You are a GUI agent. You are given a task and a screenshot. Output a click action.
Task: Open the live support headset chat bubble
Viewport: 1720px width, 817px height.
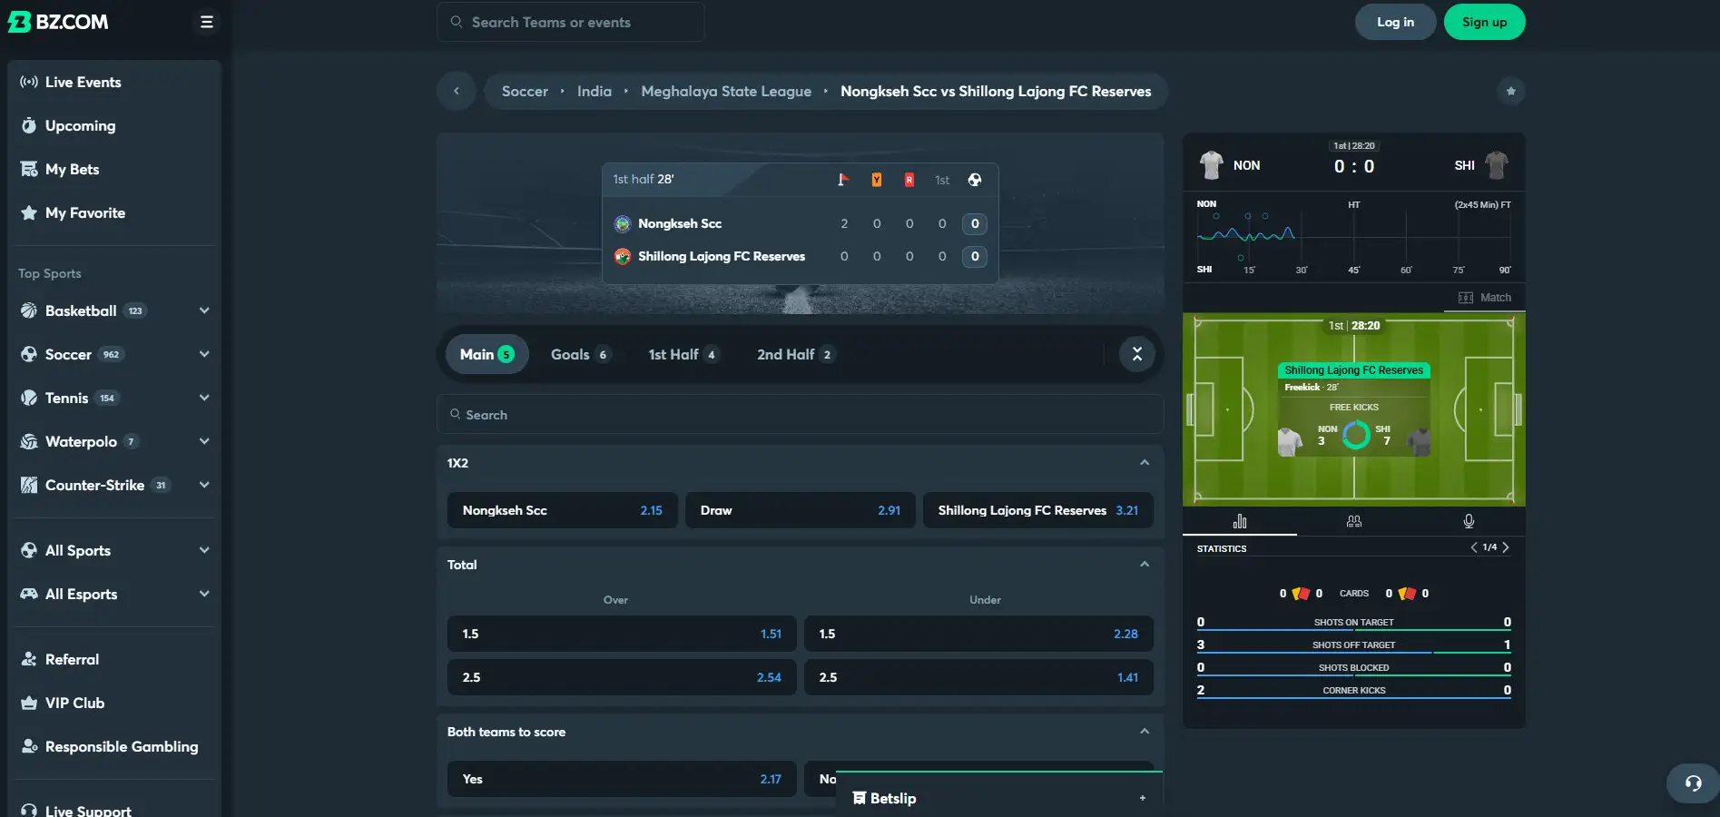[x=1693, y=783]
